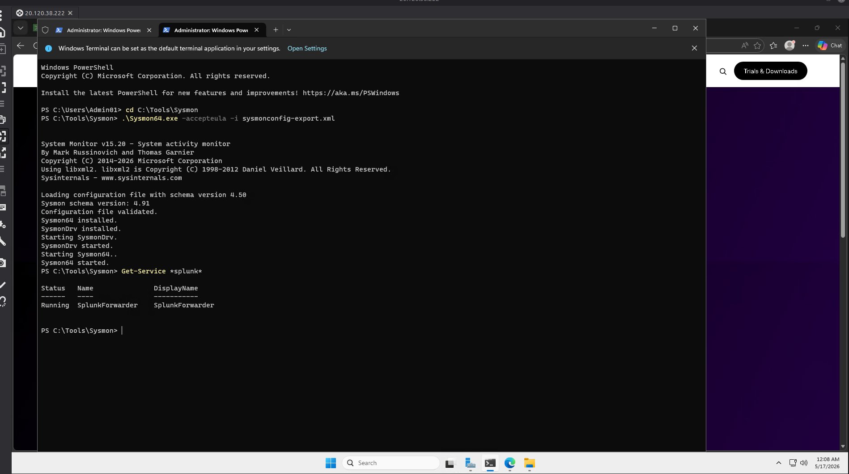Open Microsoft Edge from taskbar

pyautogui.click(x=510, y=463)
